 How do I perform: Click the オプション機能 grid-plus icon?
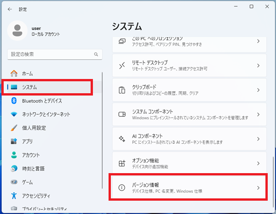pyautogui.click(x=122, y=163)
